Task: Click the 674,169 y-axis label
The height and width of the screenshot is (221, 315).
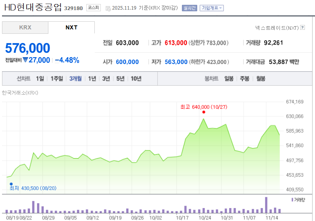Action: pos(295,102)
